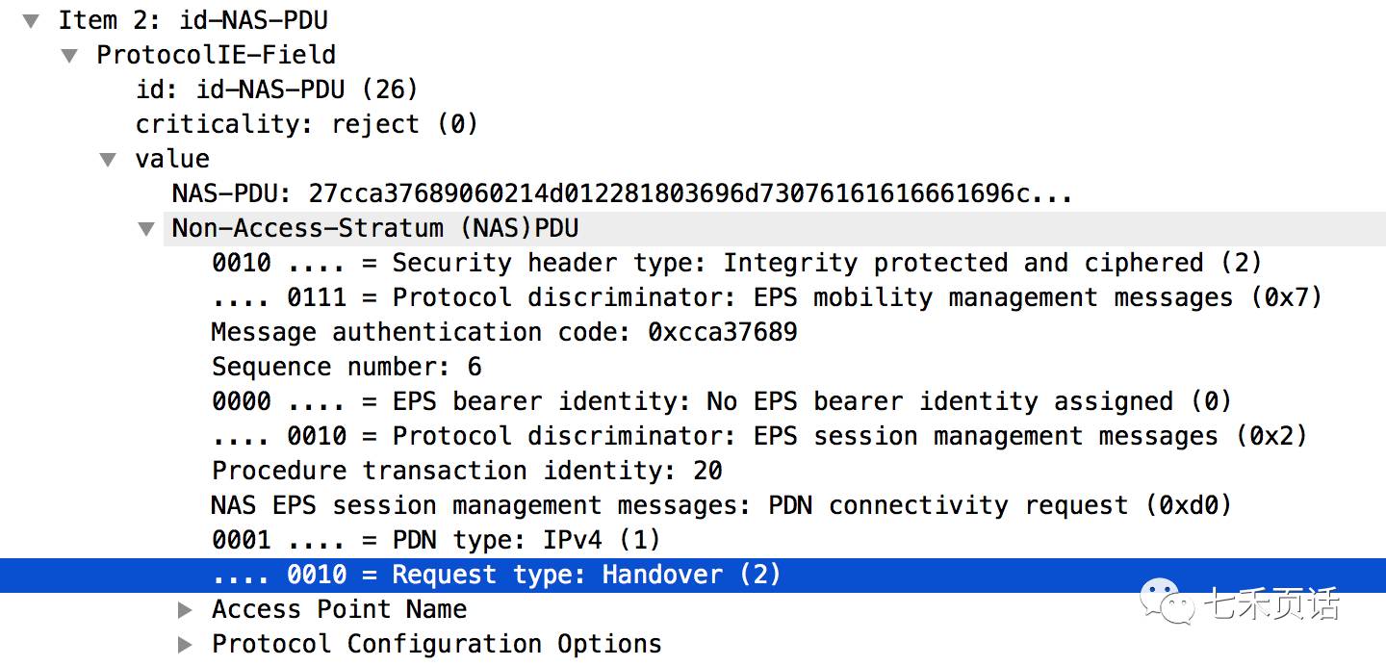Select highlighted Request type: Handover row

click(x=693, y=575)
